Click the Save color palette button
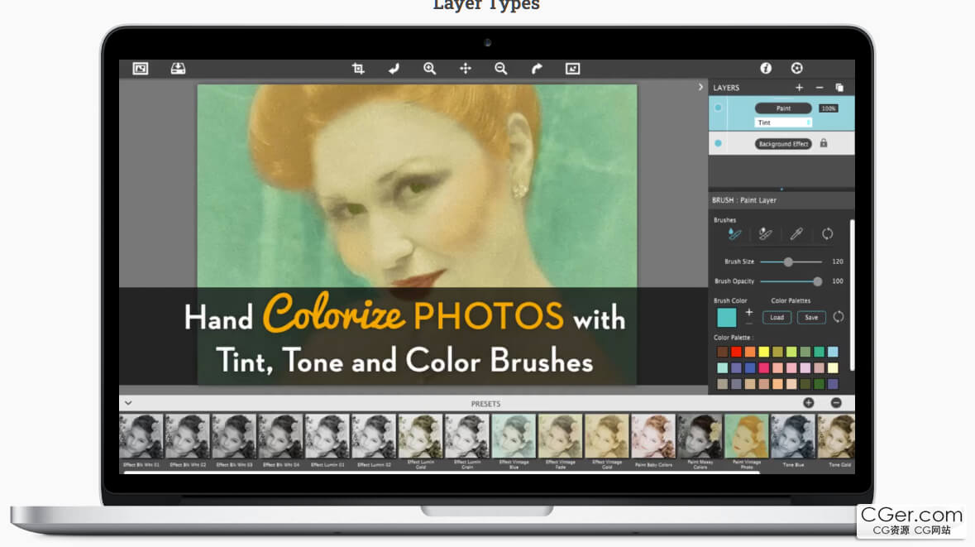This screenshot has height=547, width=975. pos(811,317)
